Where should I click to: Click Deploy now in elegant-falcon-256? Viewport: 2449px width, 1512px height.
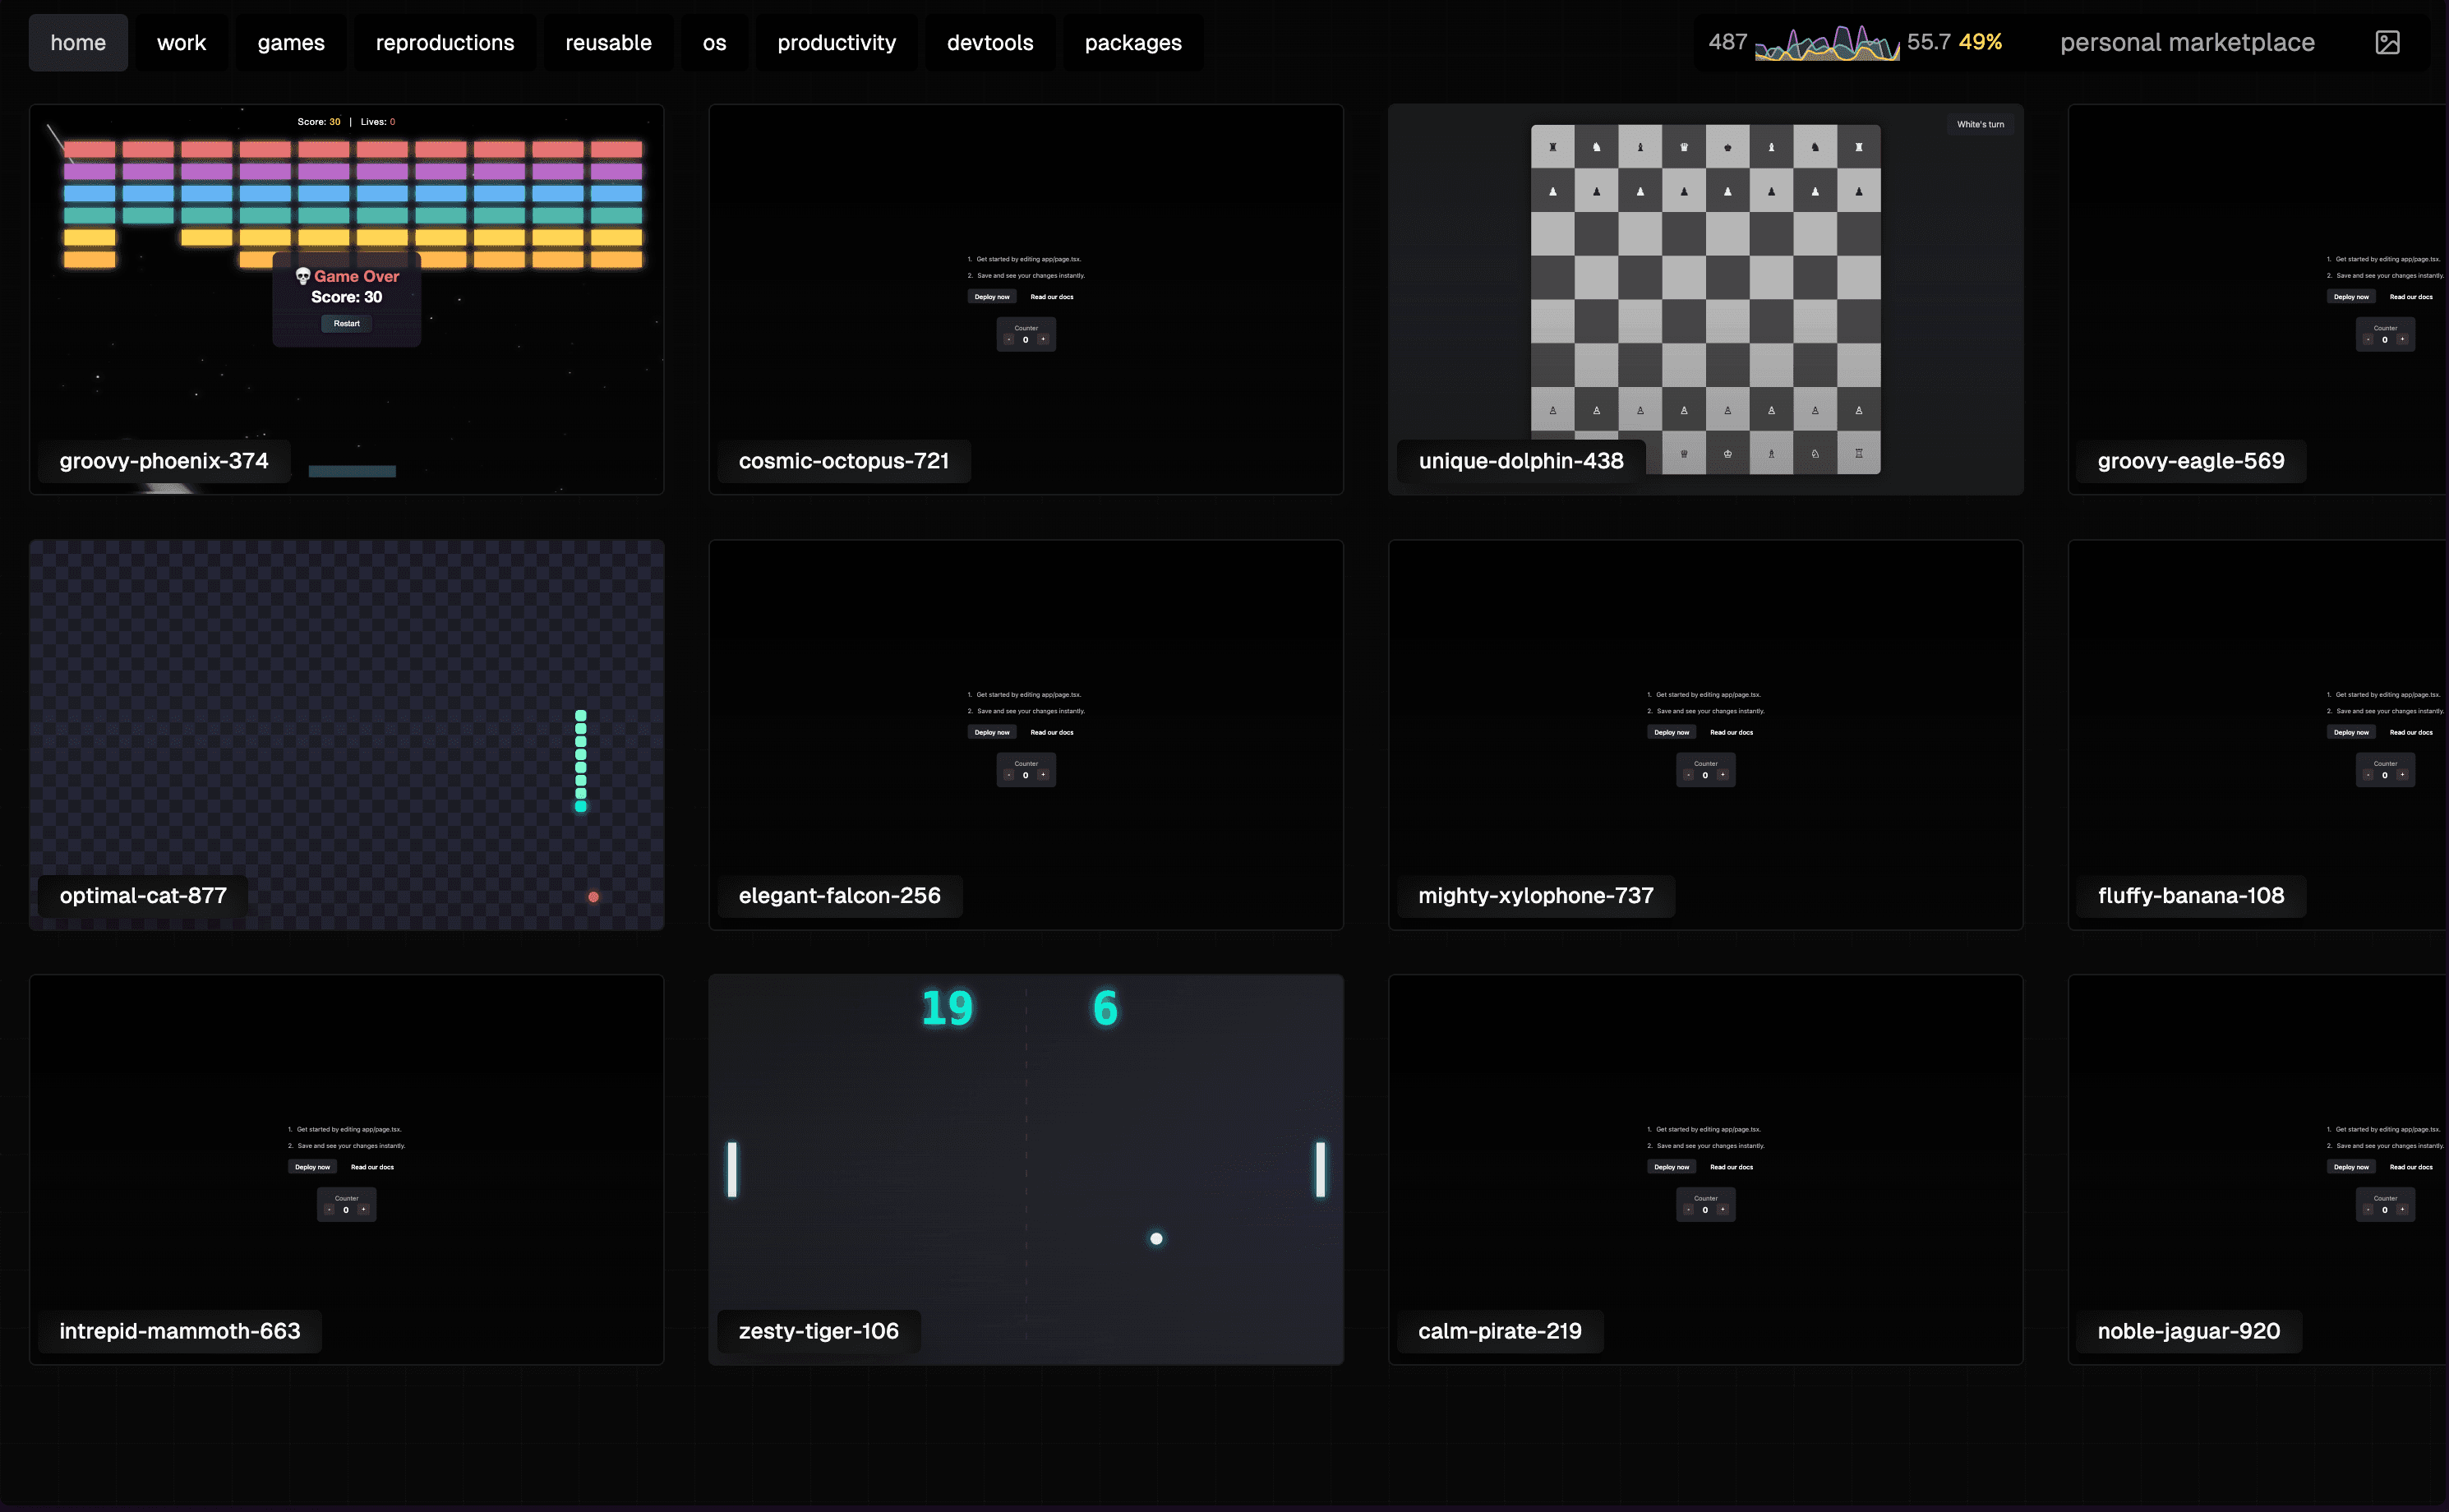992,732
